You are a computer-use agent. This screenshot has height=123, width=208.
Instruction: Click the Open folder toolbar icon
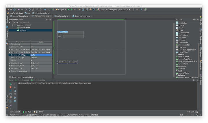point(8,9)
